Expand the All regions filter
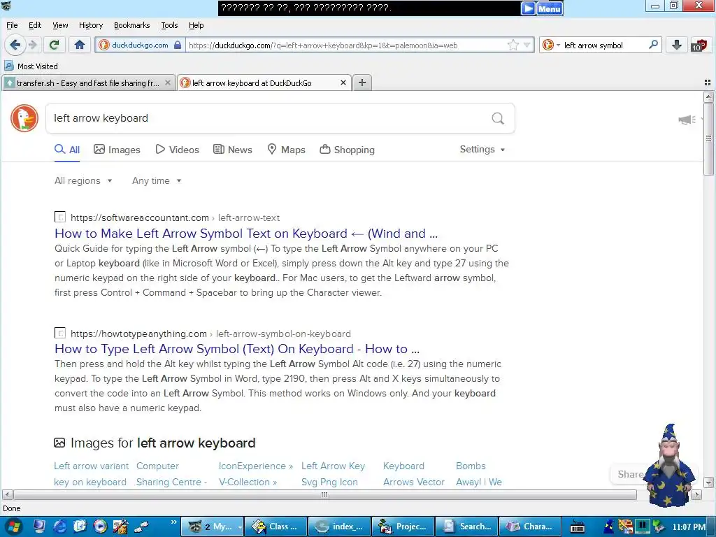 [83, 181]
